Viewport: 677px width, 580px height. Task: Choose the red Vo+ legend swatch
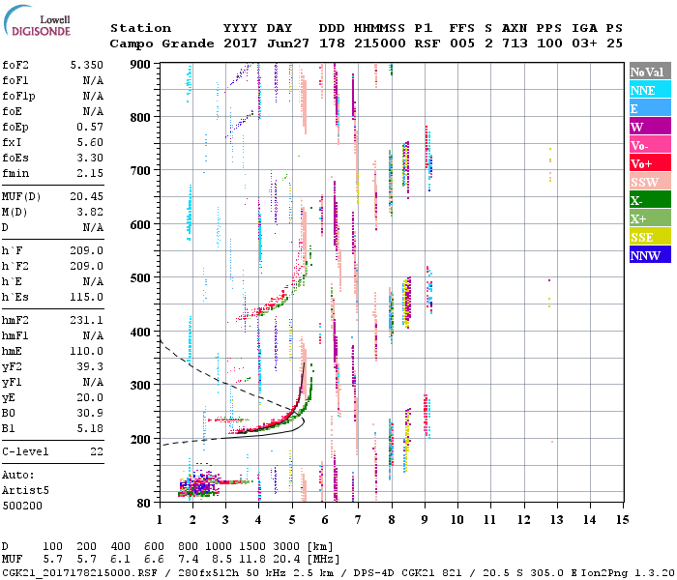click(649, 163)
